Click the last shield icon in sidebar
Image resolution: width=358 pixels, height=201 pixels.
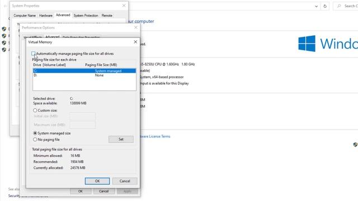(4, 50)
